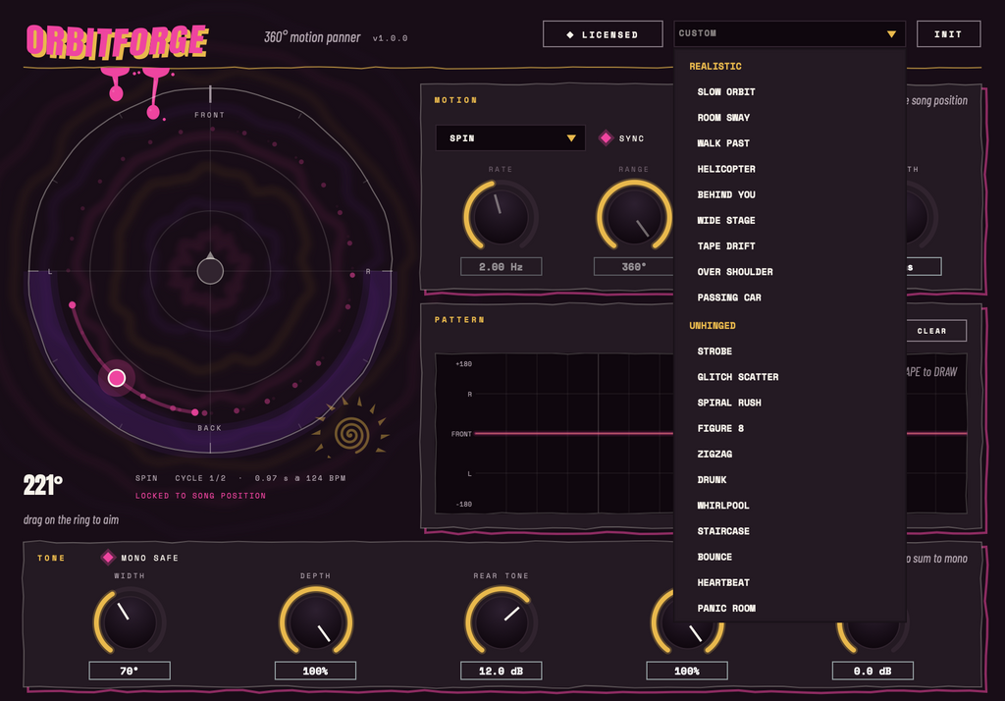The image size is (1005, 701).
Task: Click the 12.0 dB rear tone field
Action: pos(502,671)
